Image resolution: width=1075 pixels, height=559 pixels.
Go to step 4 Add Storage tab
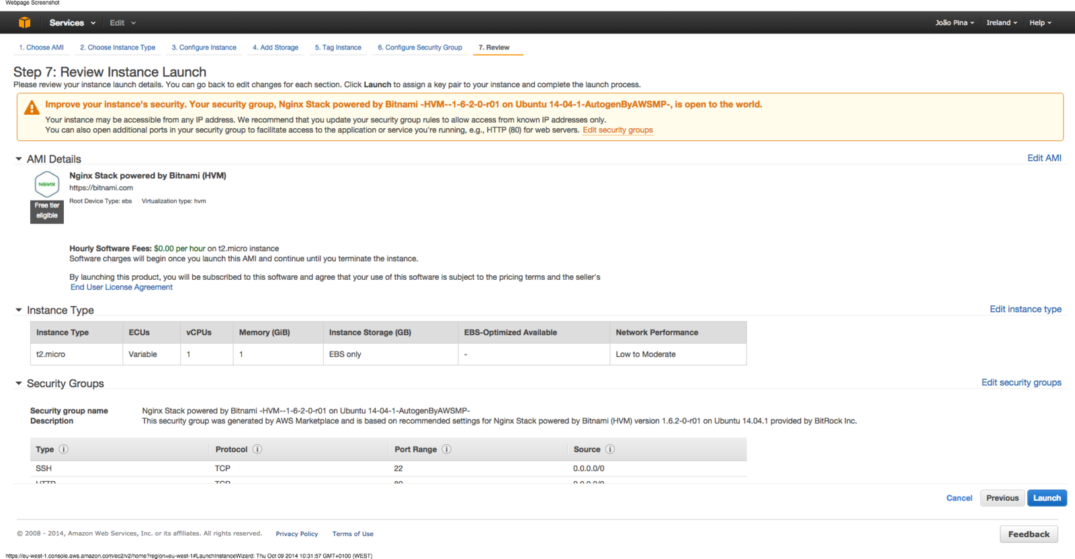point(275,48)
